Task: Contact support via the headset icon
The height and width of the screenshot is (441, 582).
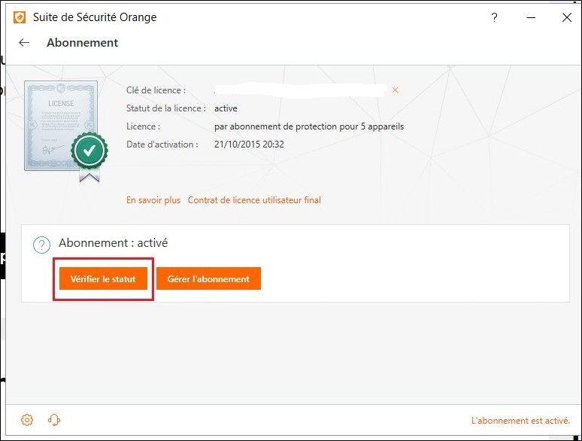Action: tap(54, 420)
